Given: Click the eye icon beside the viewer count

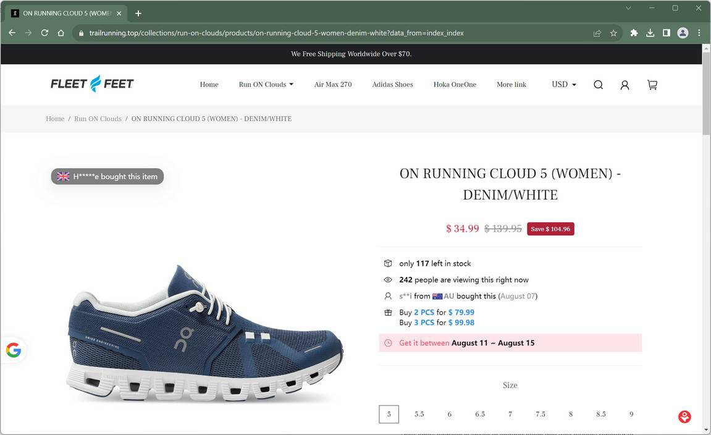Looking at the screenshot, I should tap(388, 280).
